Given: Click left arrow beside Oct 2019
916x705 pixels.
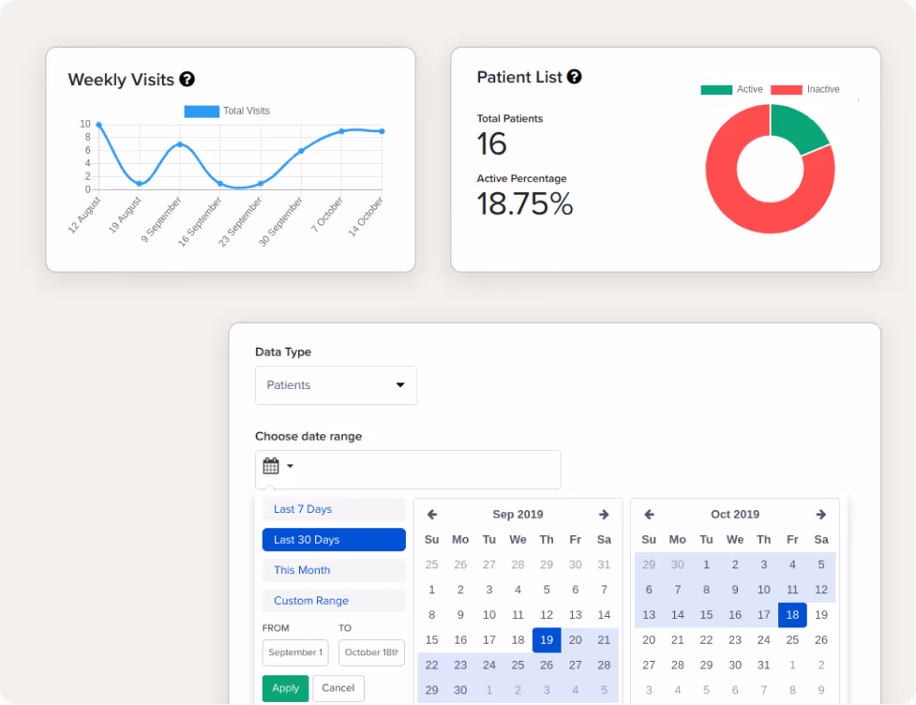Looking at the screenshot, I should tap(649, 515).
